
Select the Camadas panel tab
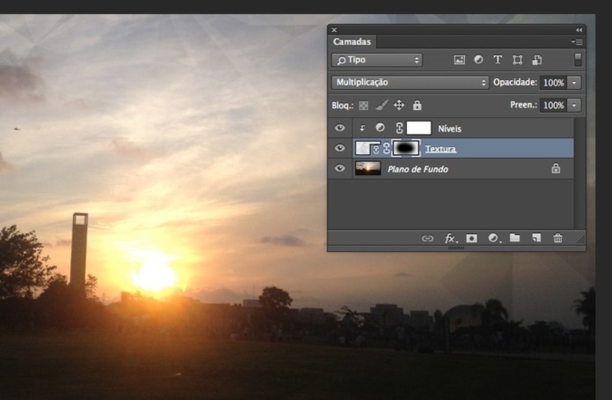[352, 42]
